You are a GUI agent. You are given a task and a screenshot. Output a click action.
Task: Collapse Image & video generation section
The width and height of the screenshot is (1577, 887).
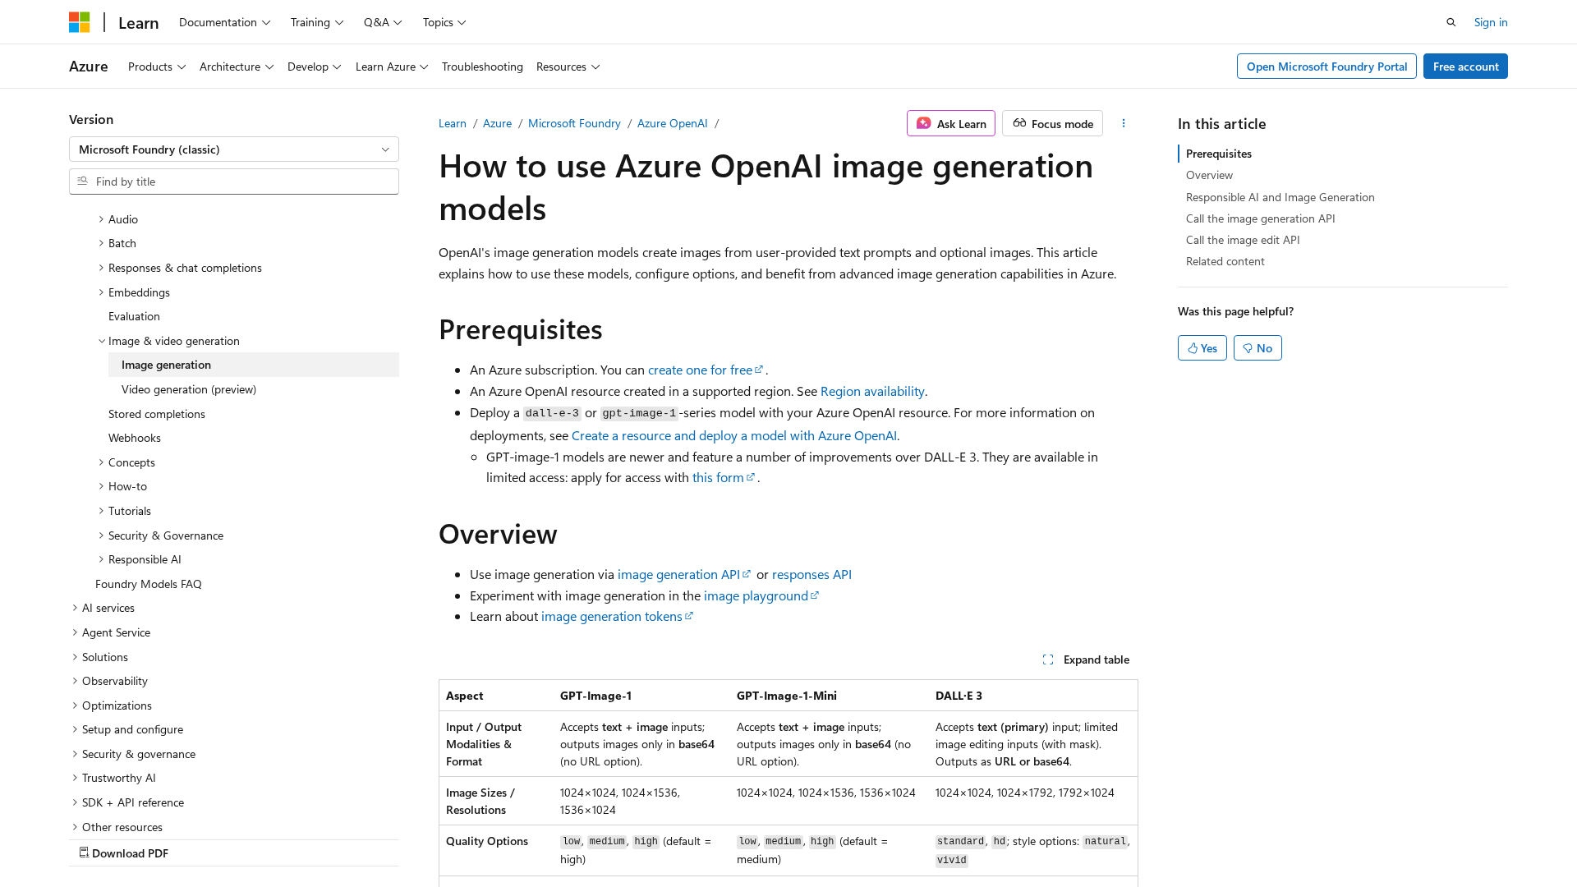click(102, 341)
